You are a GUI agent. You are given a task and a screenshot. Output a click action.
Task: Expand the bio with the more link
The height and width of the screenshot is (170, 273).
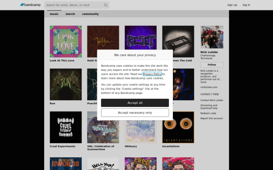tap(203, 82)
